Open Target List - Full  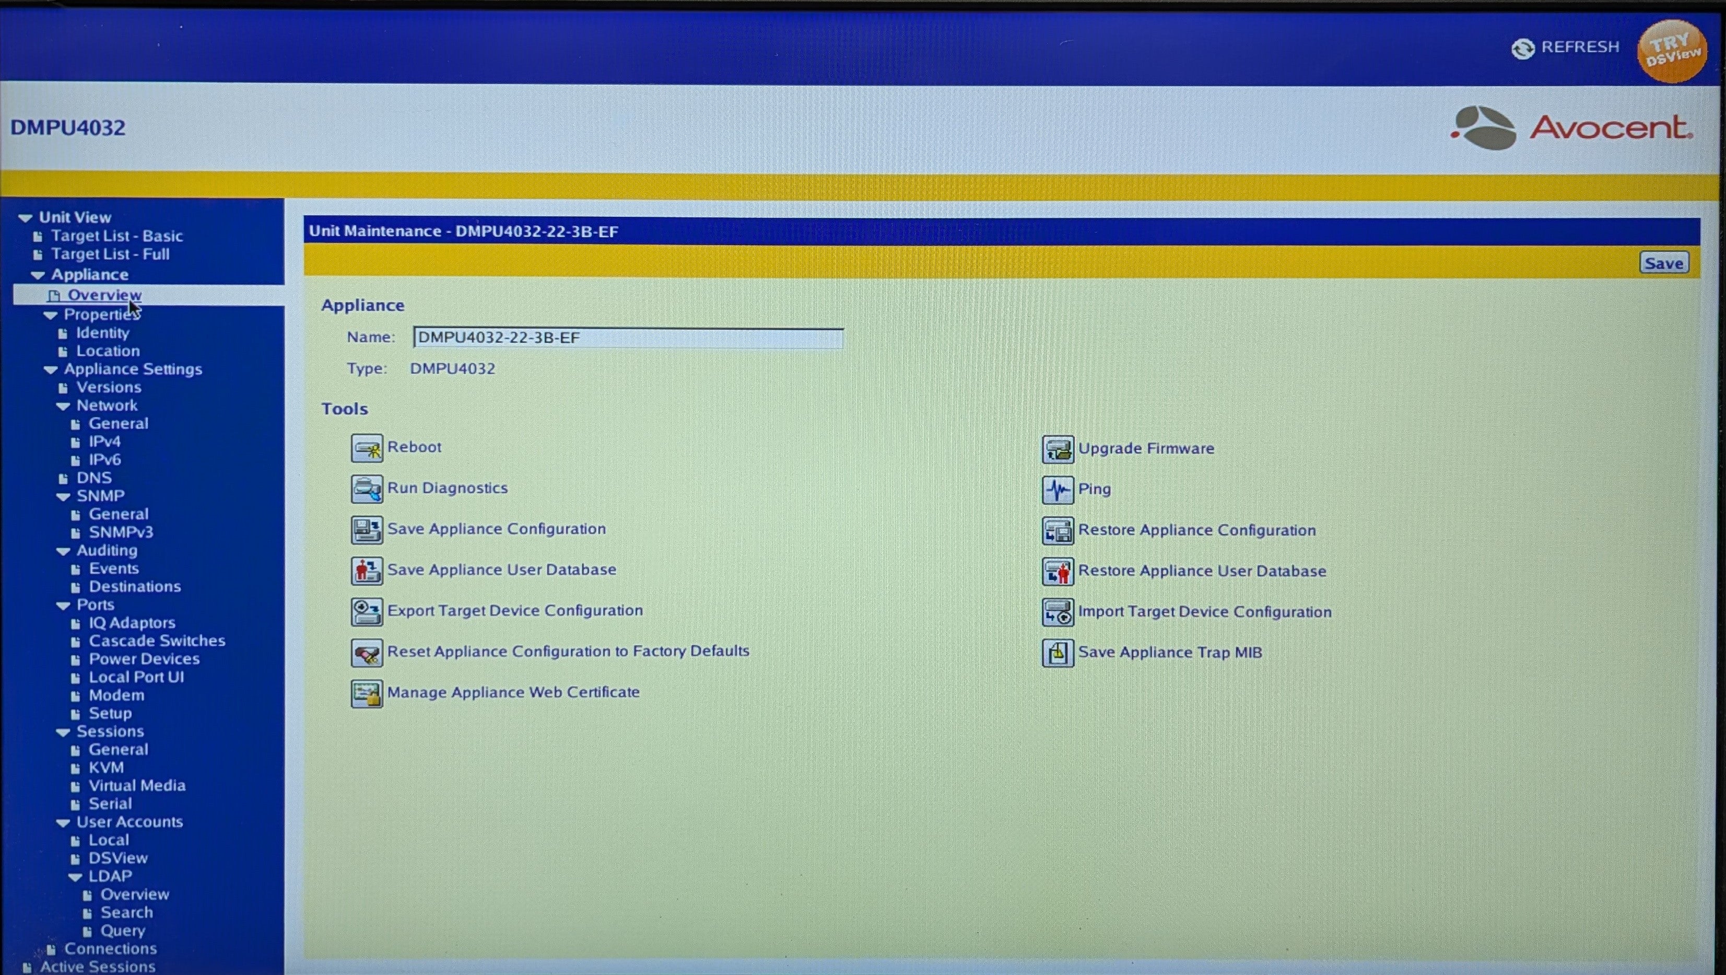(x=110, y=254)
